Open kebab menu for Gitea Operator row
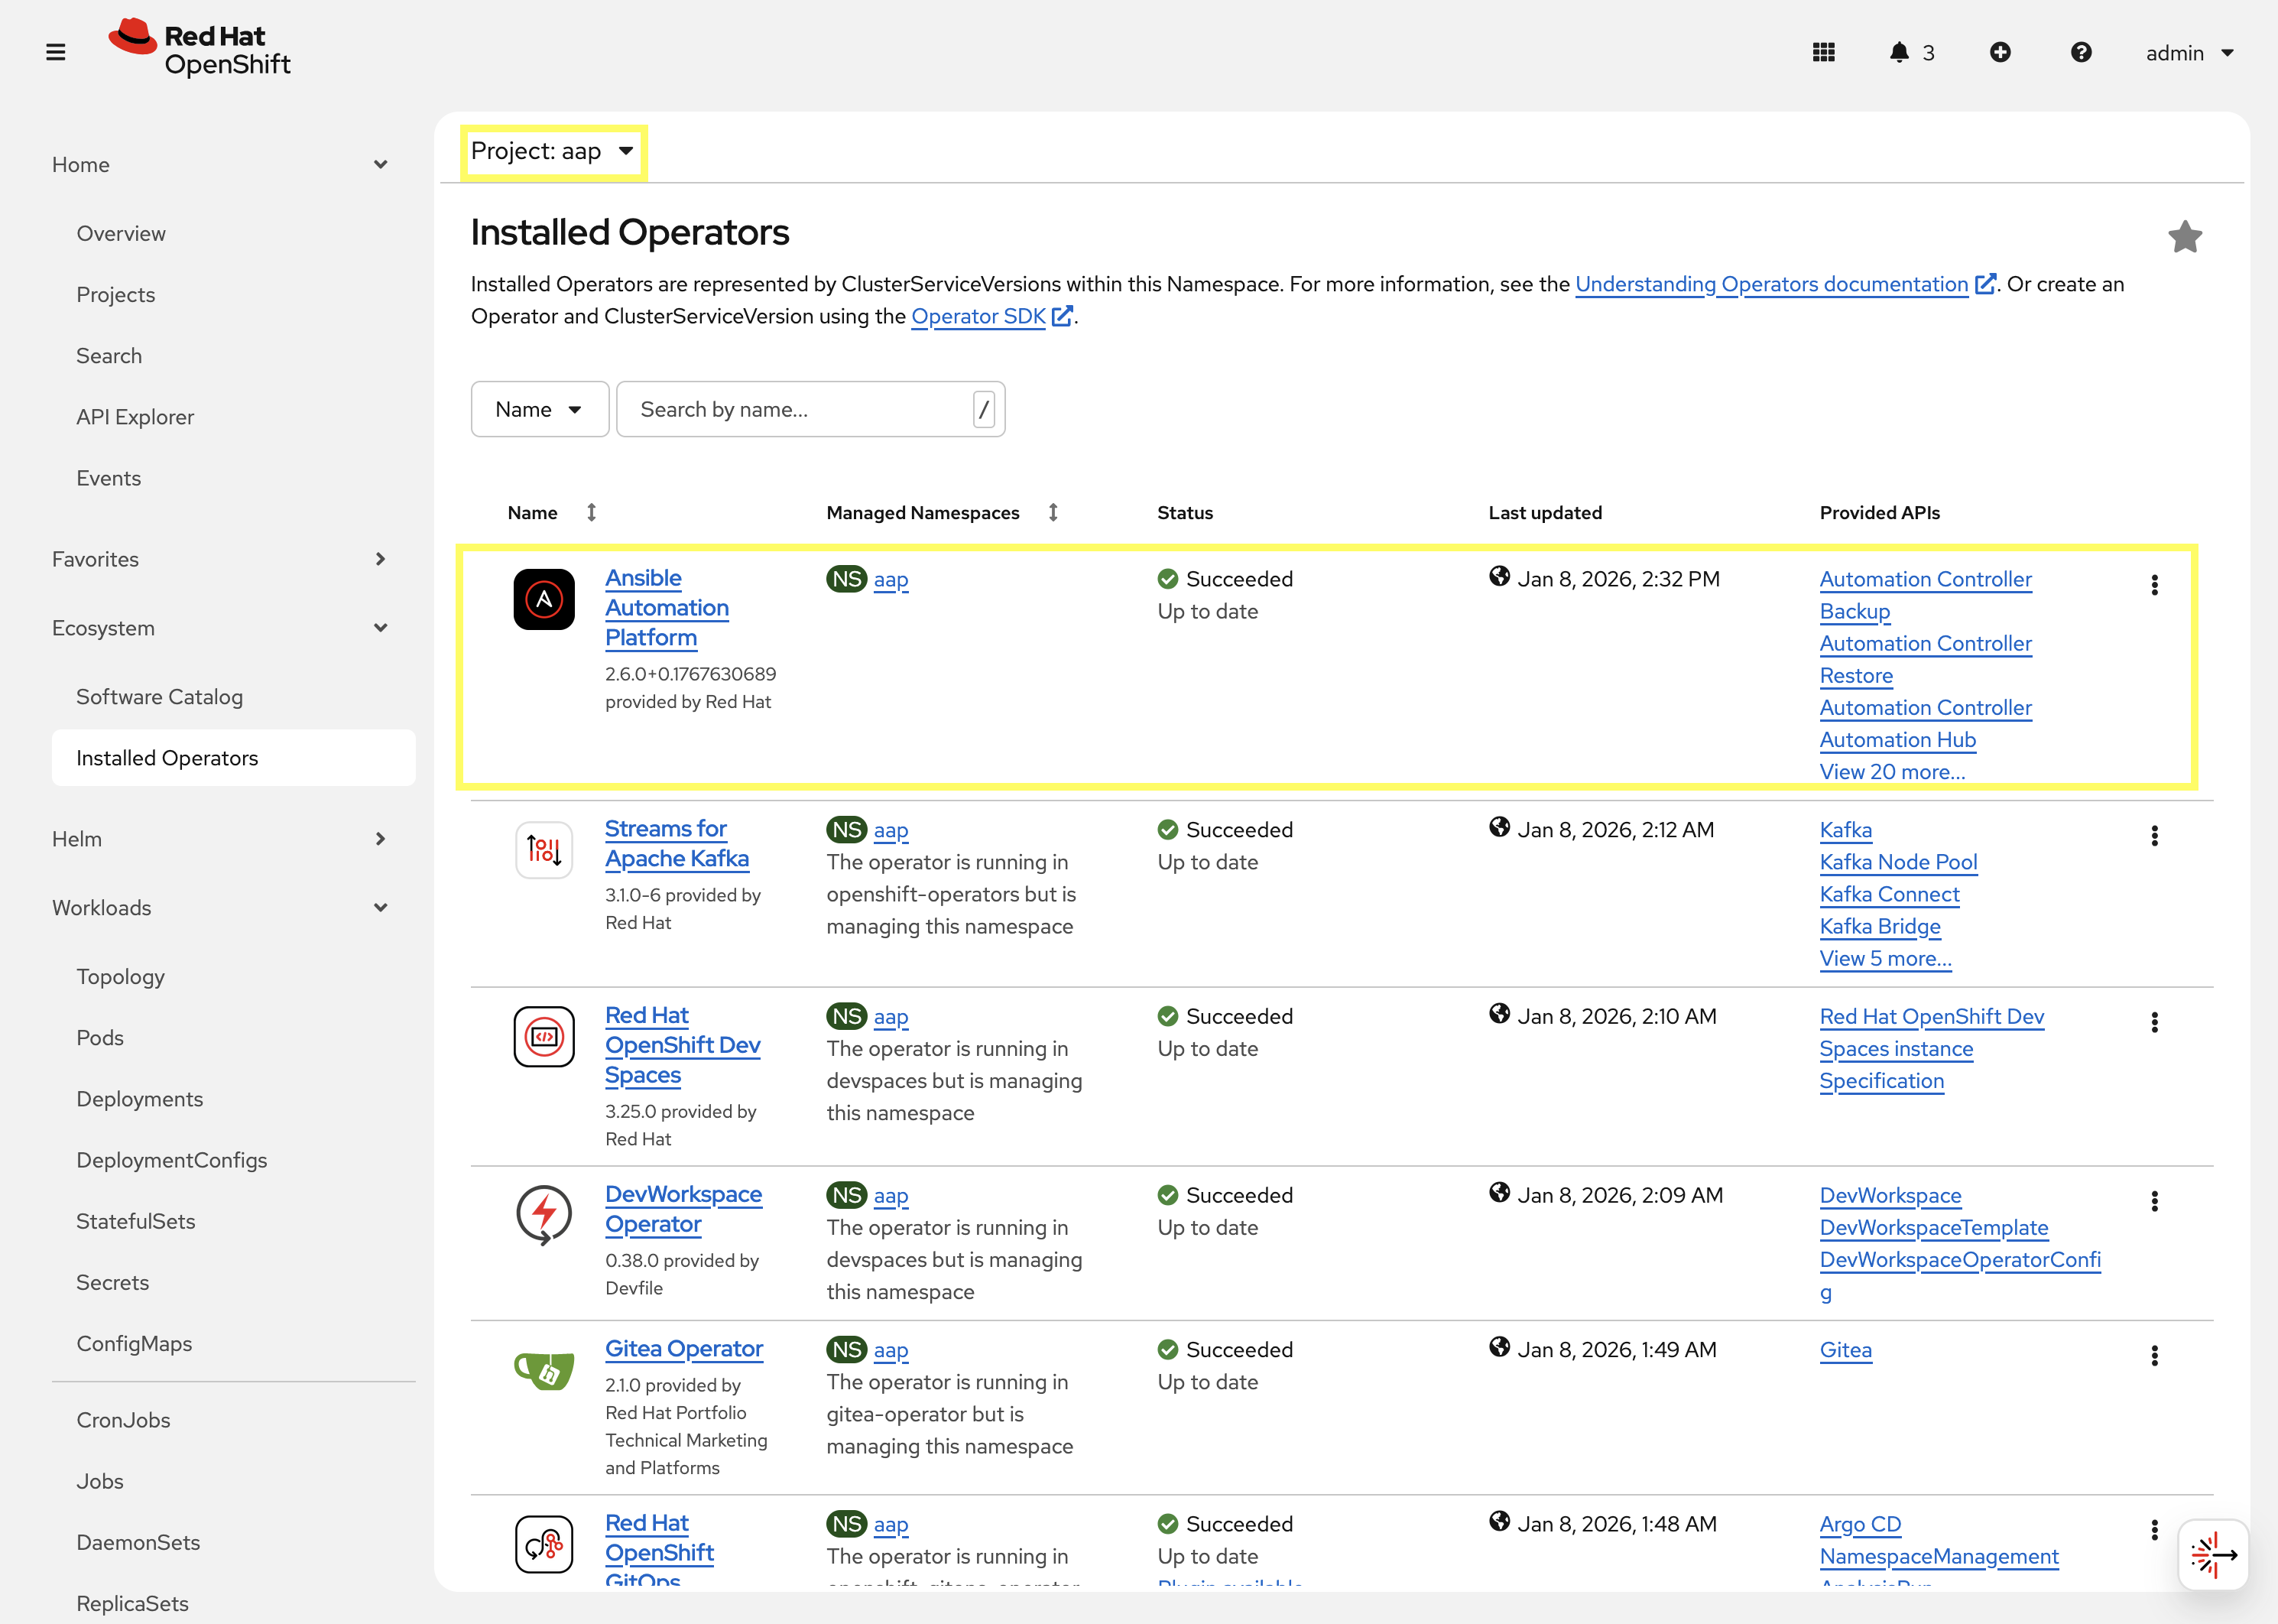2278x1624 pixels. tap(2154, 1355)
